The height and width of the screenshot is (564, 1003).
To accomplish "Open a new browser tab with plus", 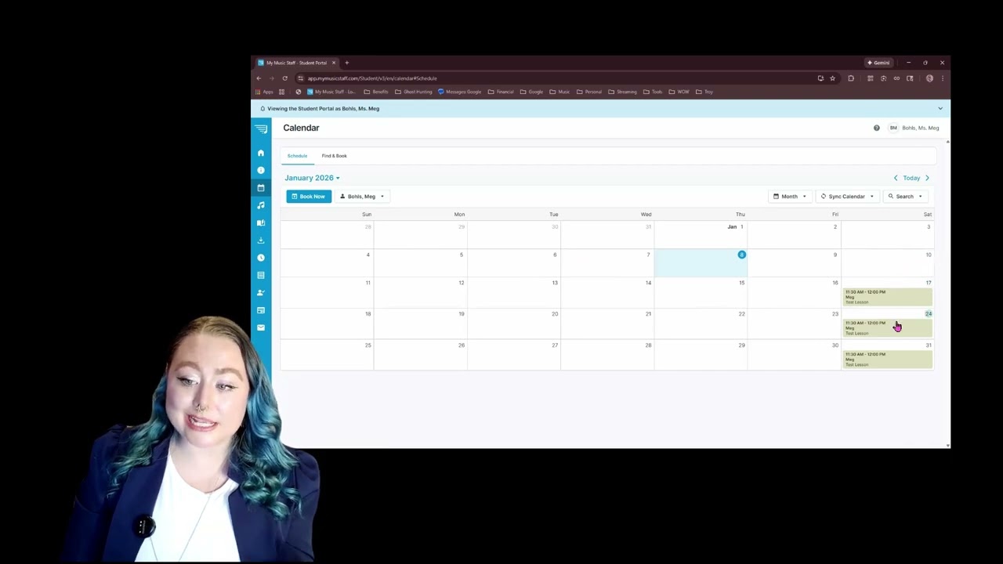I will (346, 63).
